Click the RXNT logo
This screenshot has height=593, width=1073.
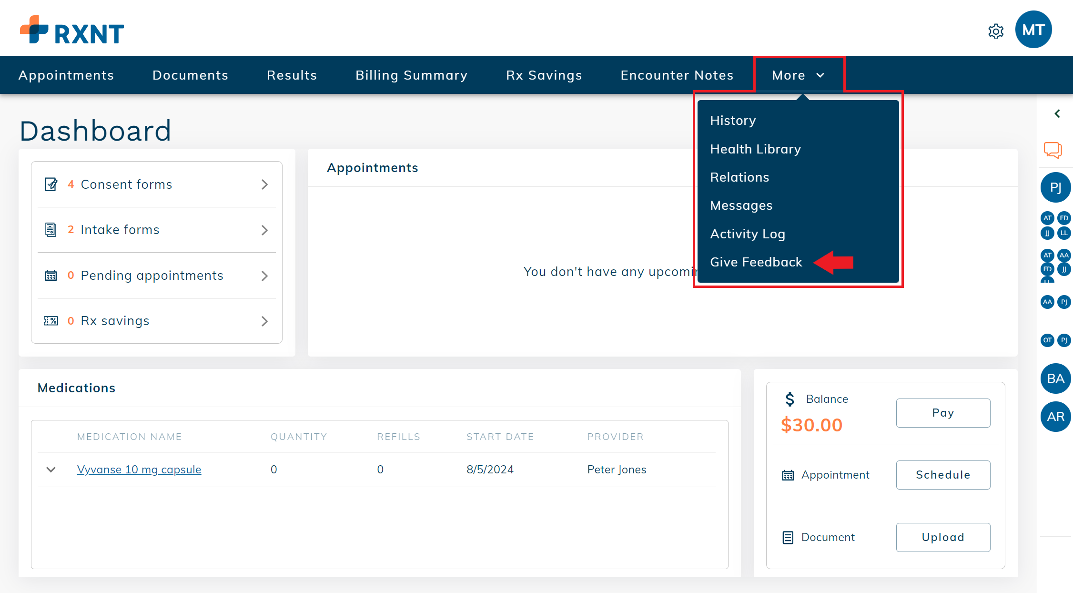tap(72, 30)
